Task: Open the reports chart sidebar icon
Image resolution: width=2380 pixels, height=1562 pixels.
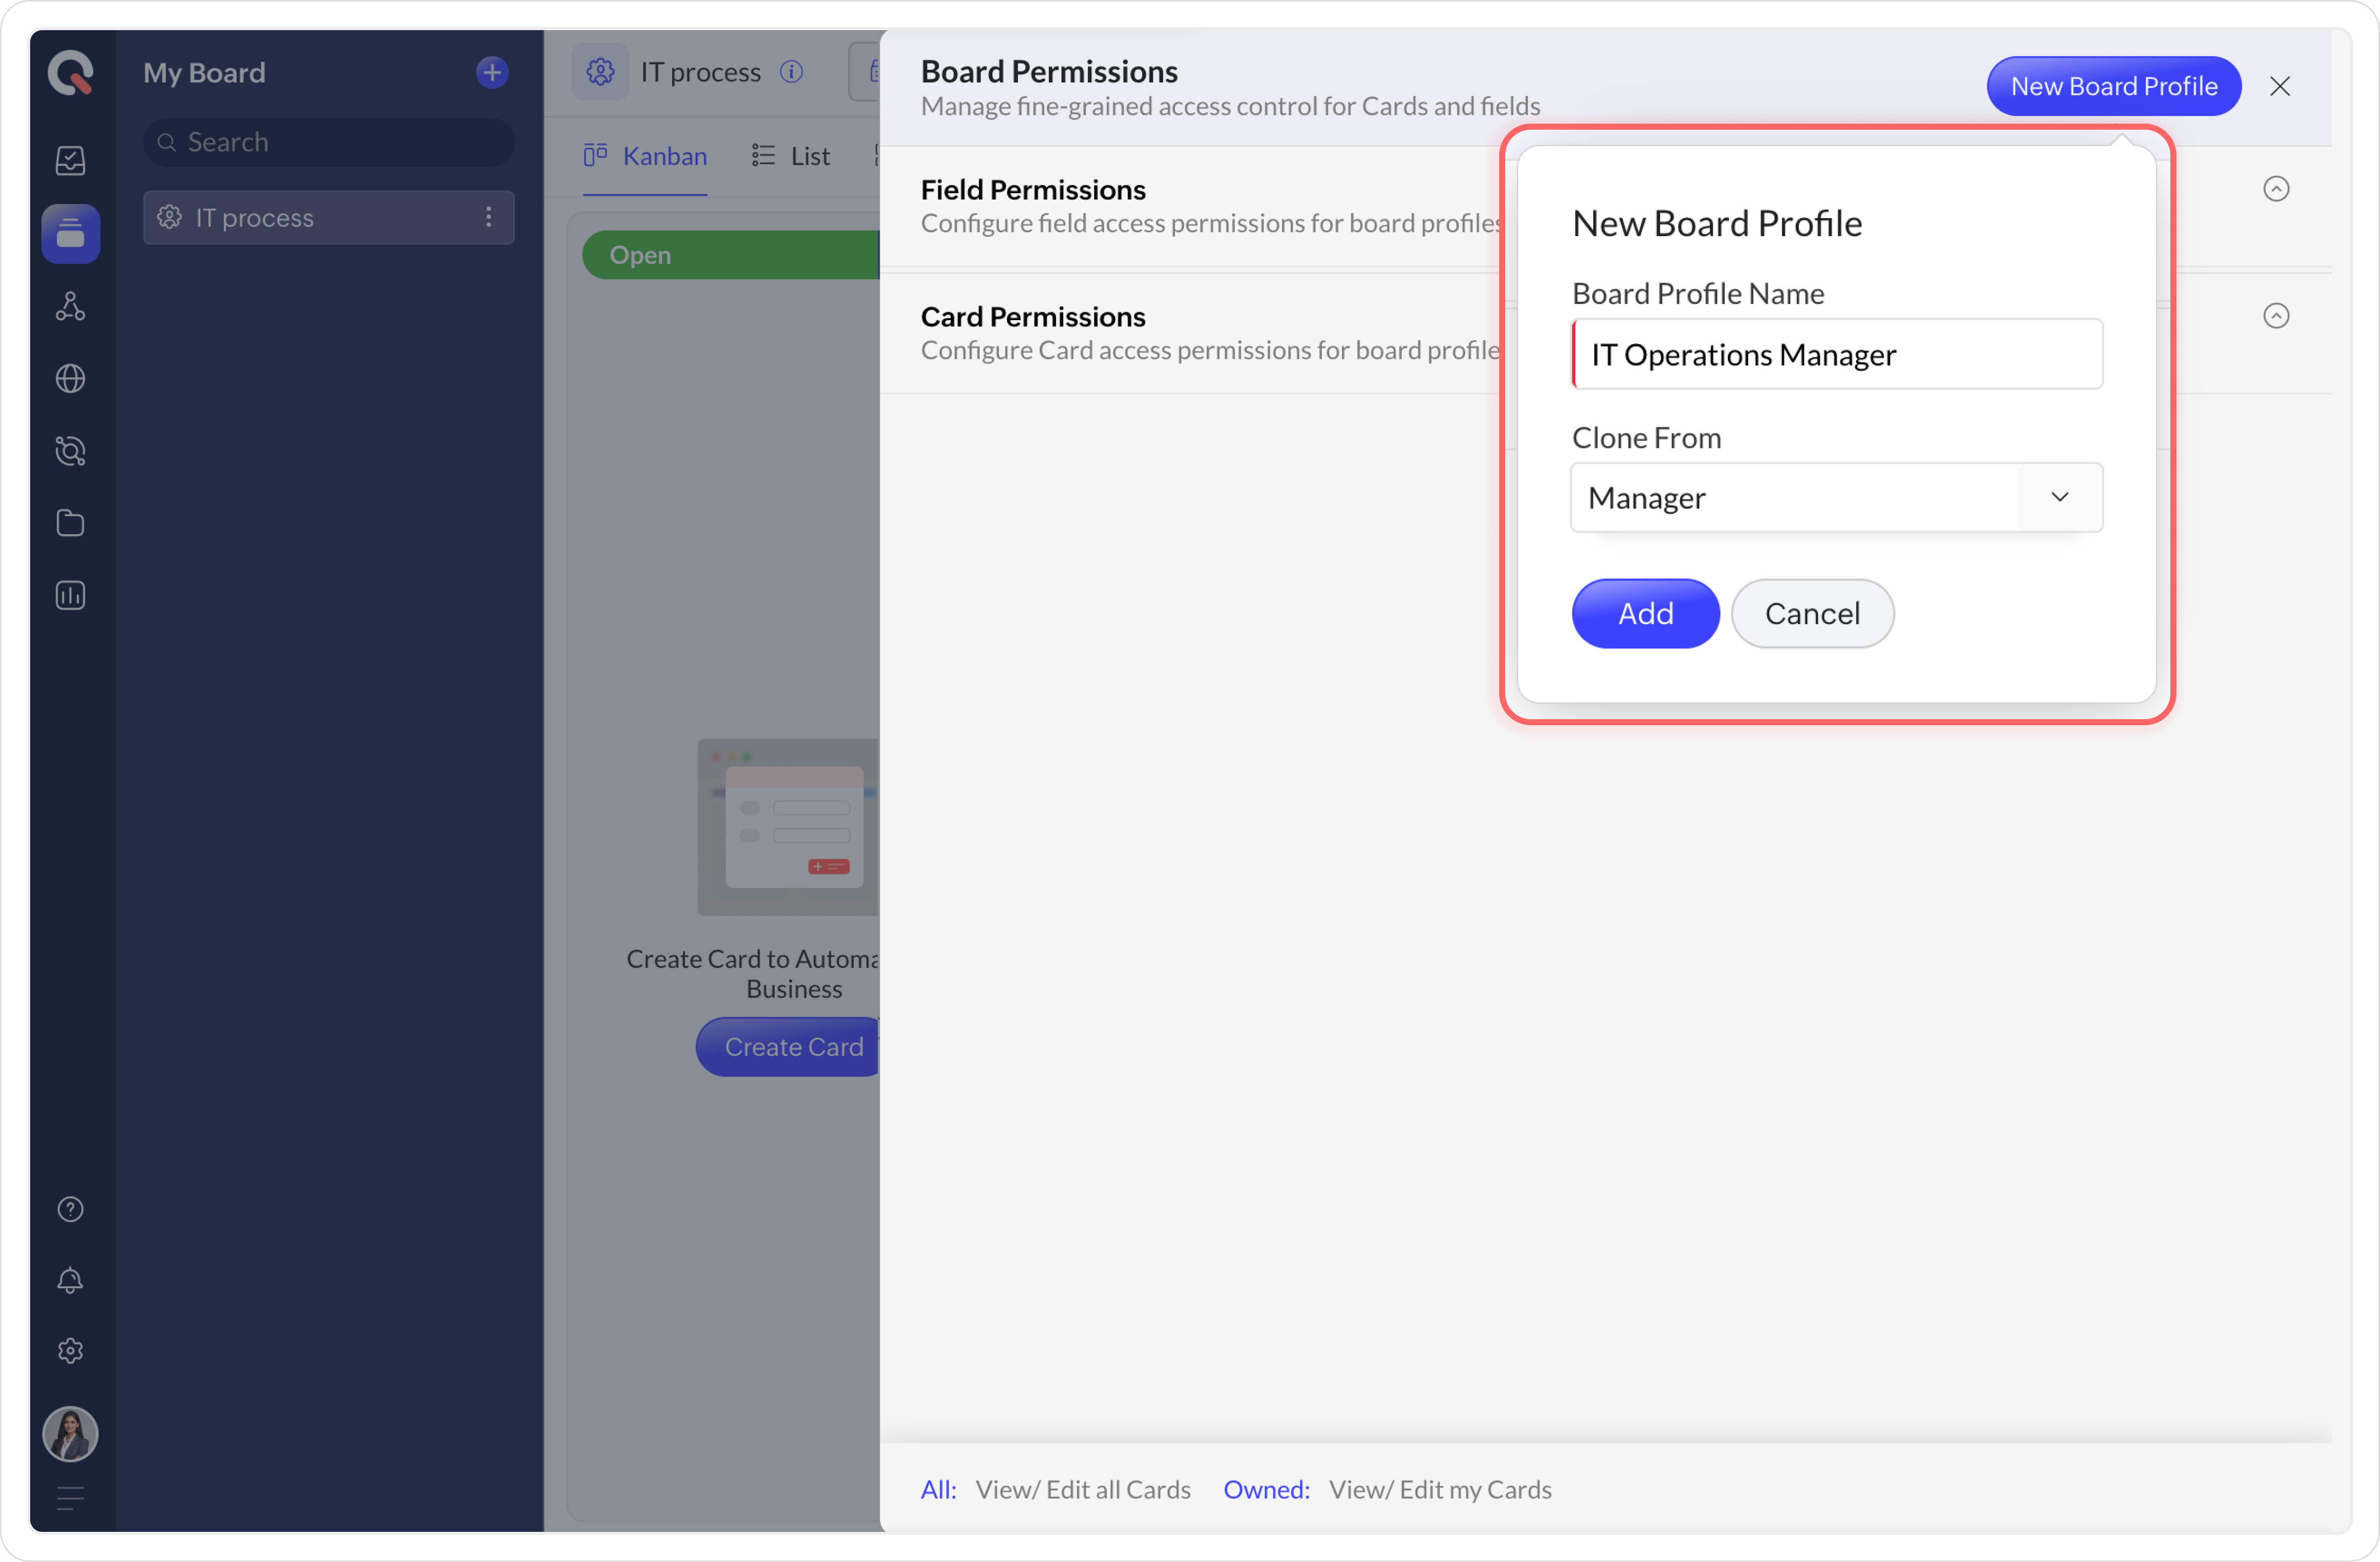Action: [x=70, y=596]
